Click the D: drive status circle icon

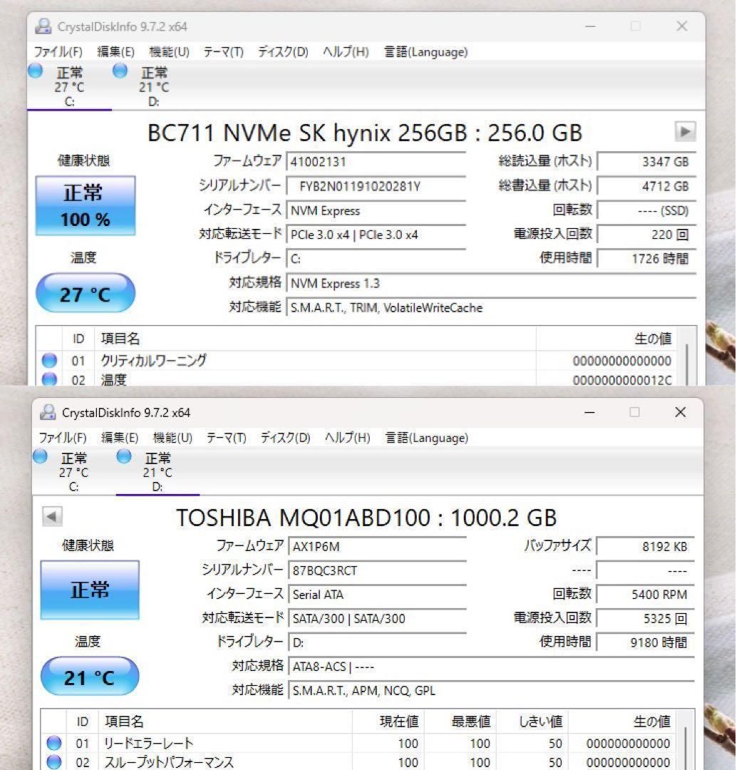click(118, 71)
